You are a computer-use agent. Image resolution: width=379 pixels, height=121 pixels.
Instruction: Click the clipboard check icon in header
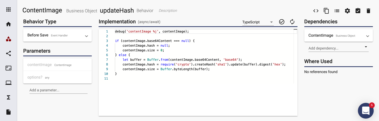(358, 11)
